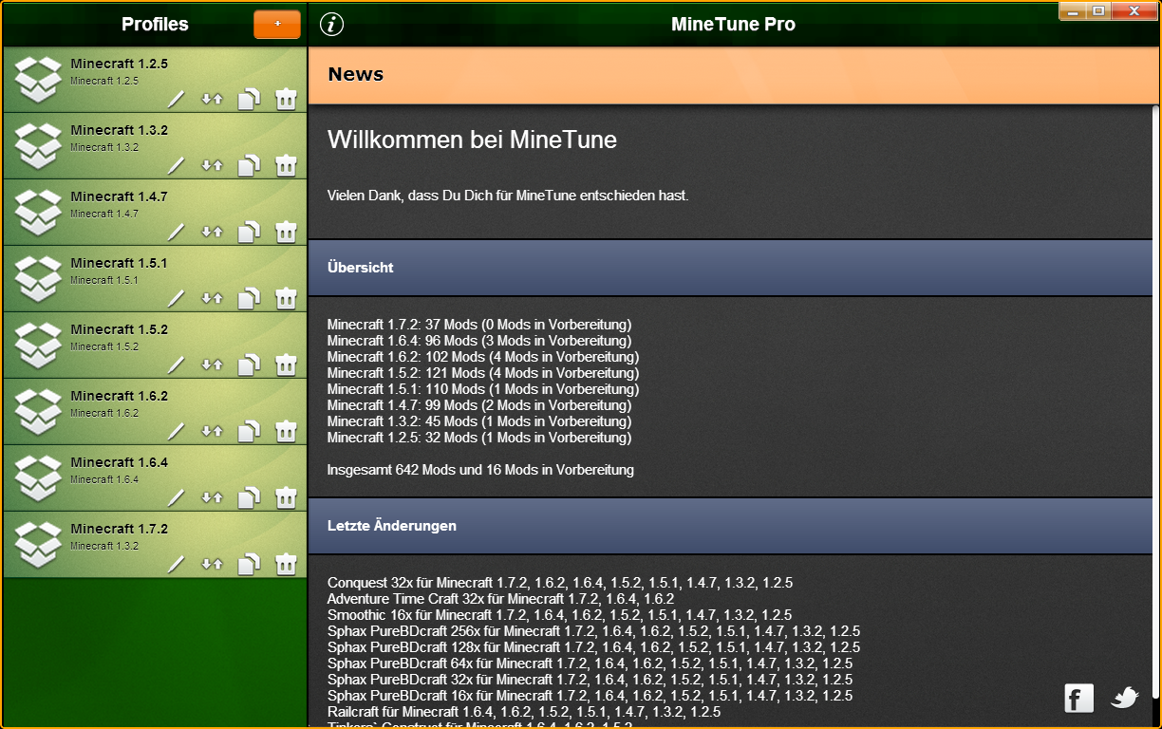Click the News header bar

733,75
